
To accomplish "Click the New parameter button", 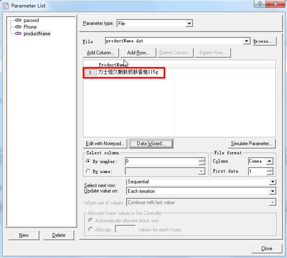I will 24,235.
